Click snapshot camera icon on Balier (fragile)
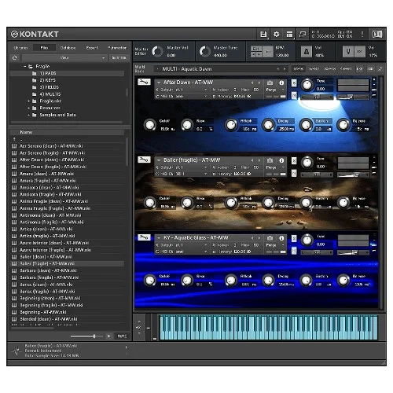 coord(270,160)
